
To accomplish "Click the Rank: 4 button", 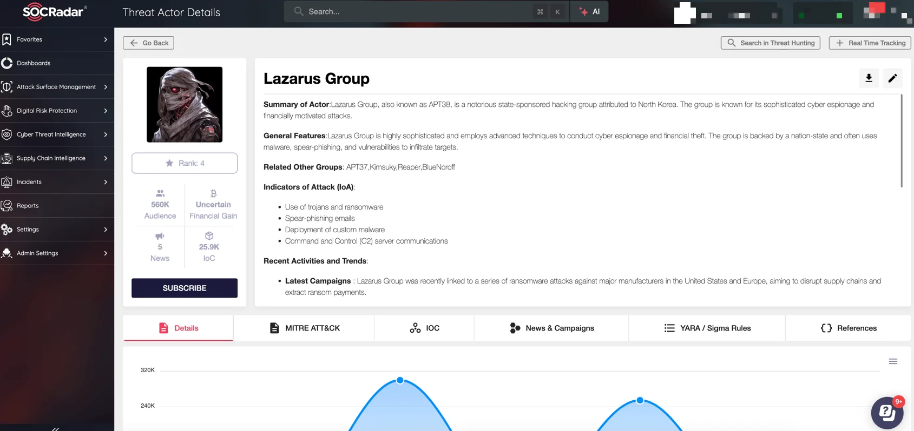I will (185, 163).
